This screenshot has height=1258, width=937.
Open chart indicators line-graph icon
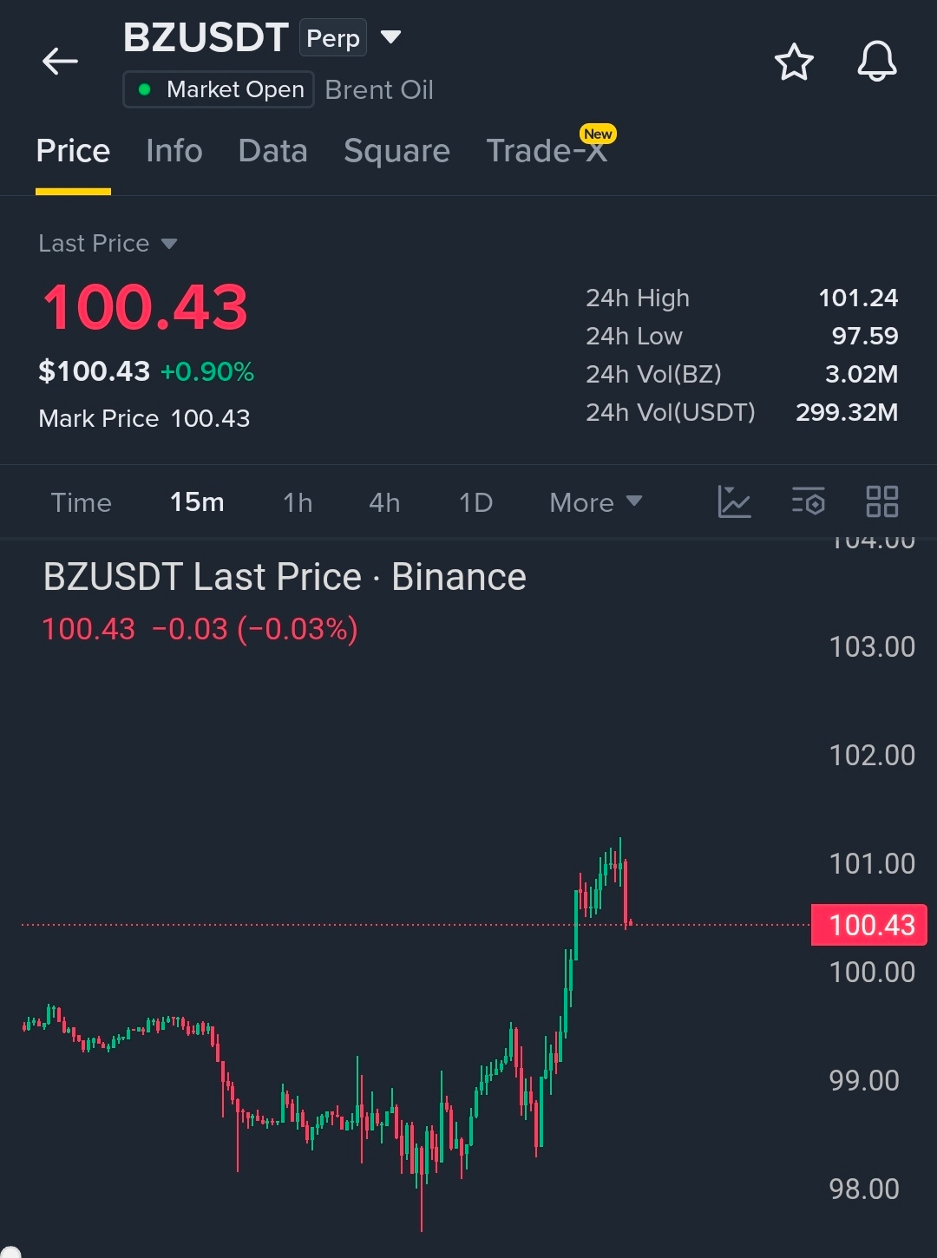pos(734,501)
